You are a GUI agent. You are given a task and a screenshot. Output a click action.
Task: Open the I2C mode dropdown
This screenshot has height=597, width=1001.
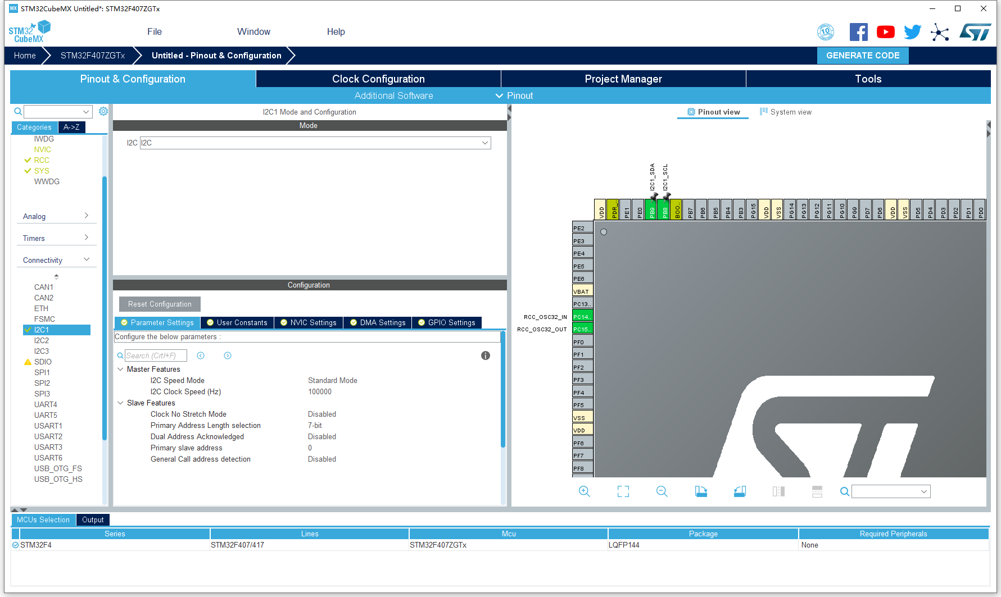point(315,143)
